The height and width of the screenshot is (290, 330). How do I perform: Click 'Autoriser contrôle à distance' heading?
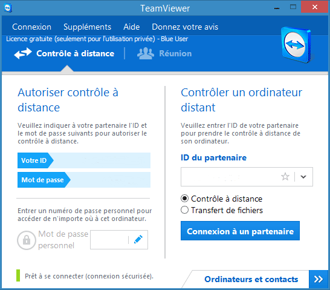click(68, 100)
